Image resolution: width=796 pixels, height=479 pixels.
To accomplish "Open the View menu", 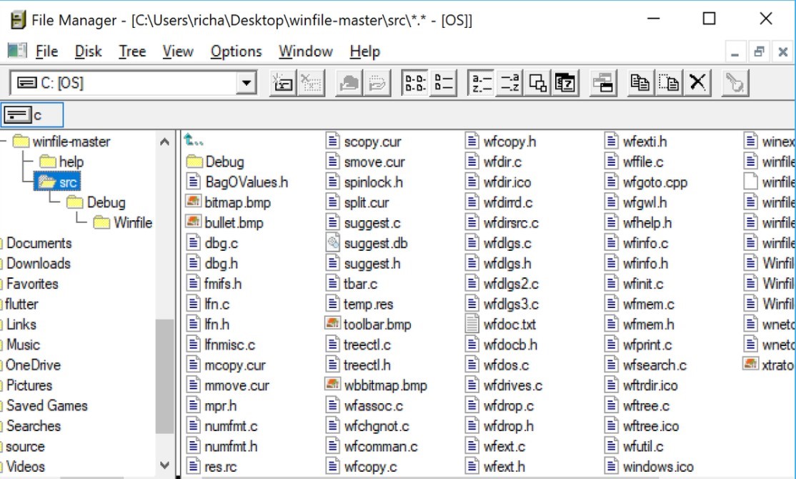I will [178, 51].
